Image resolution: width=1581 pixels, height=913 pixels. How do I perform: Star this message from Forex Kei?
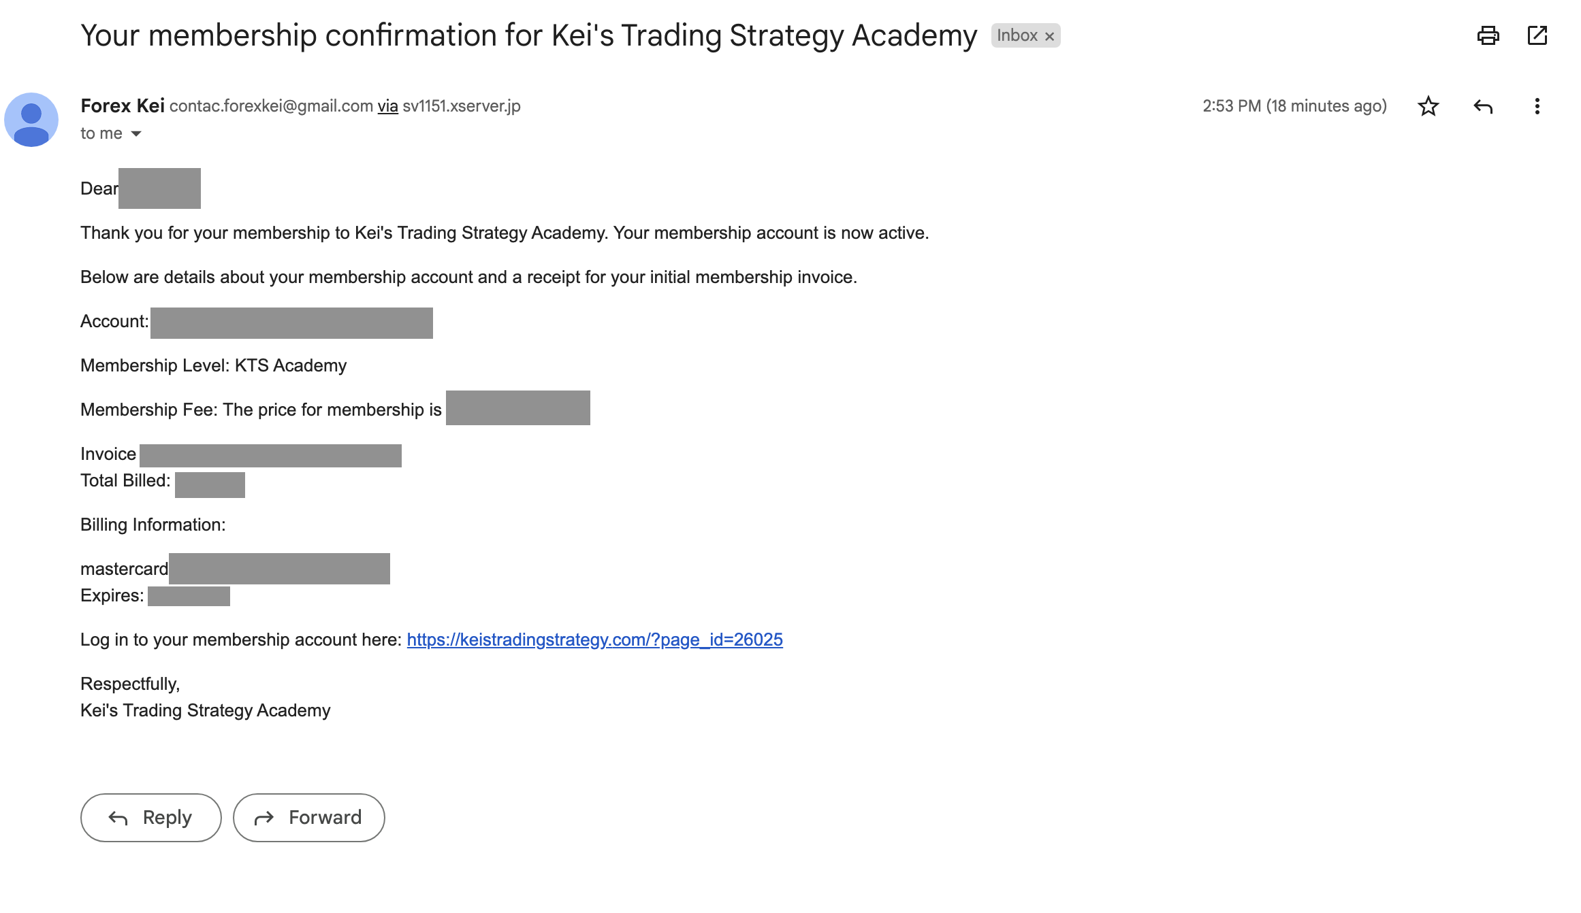click(x=1428, y=106)
